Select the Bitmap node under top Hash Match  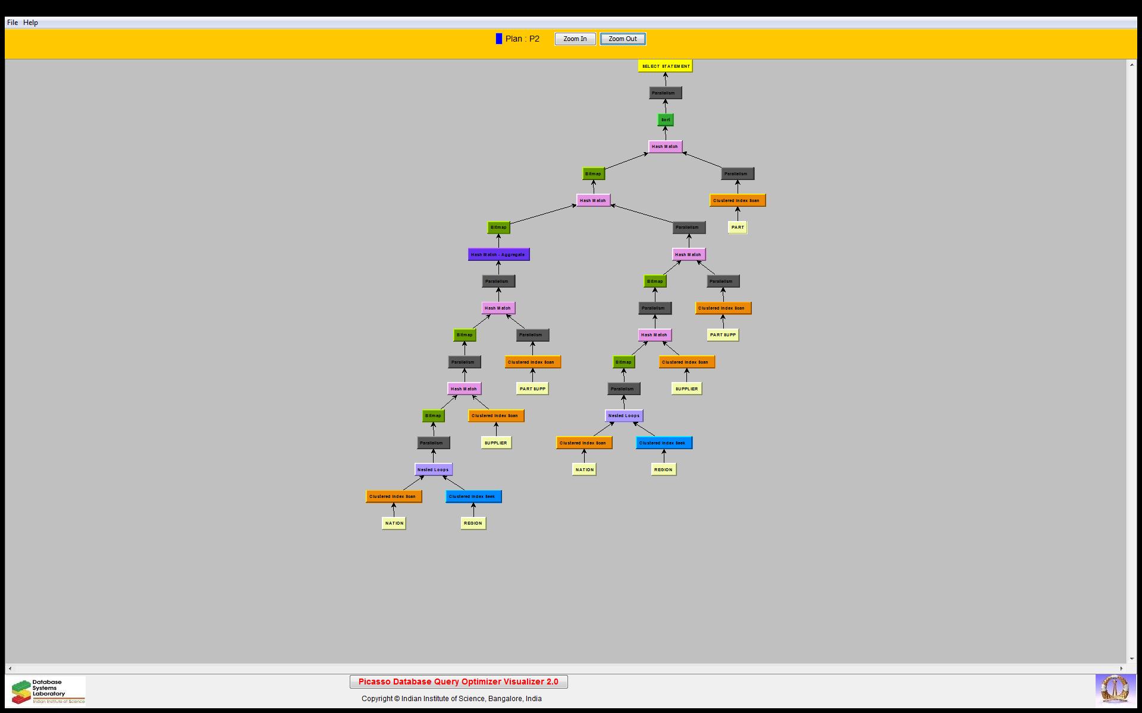[593, 173]
